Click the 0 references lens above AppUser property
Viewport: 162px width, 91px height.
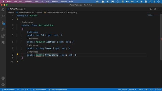pyautogui.click(x=32, y=39)
